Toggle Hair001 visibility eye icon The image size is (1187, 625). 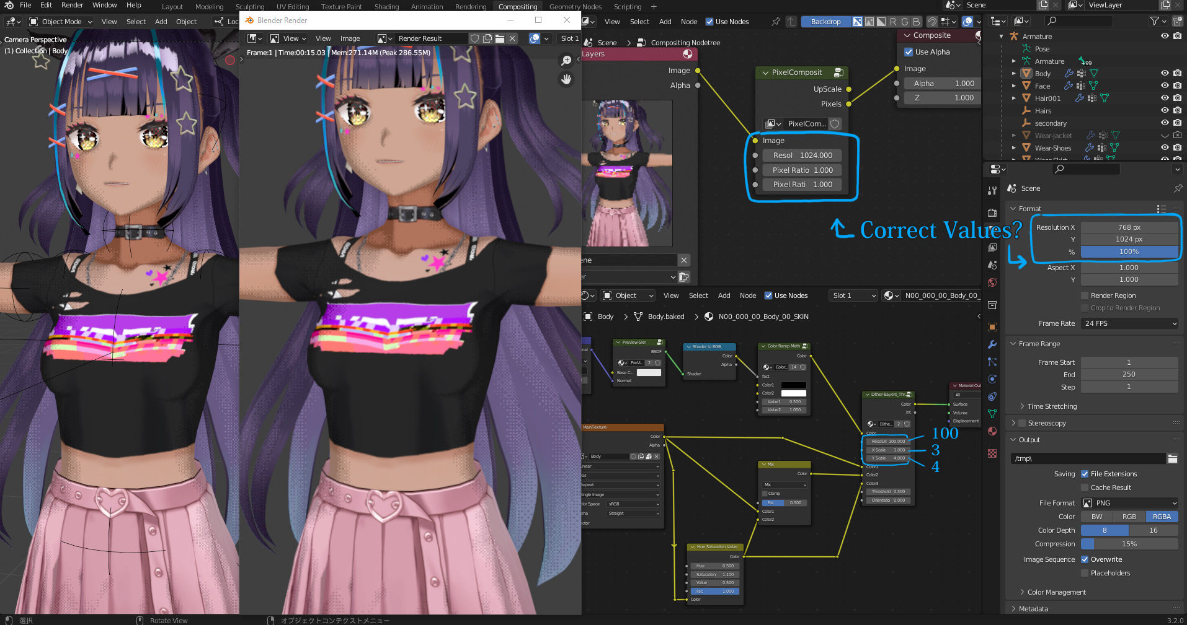(x=1165, y=98)
